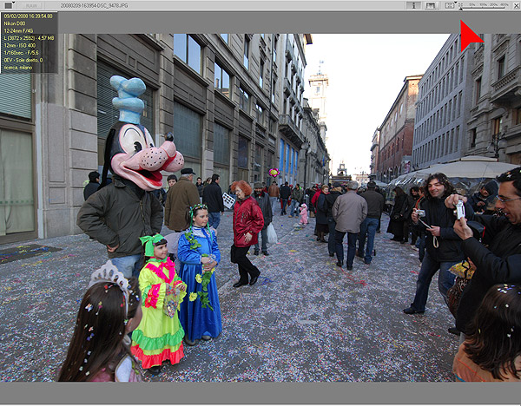Image resolution: width=521 pixels, height=406 pixels.
Task: Set zoom slider to 100% mark
Action: click(x=483, y=5)
